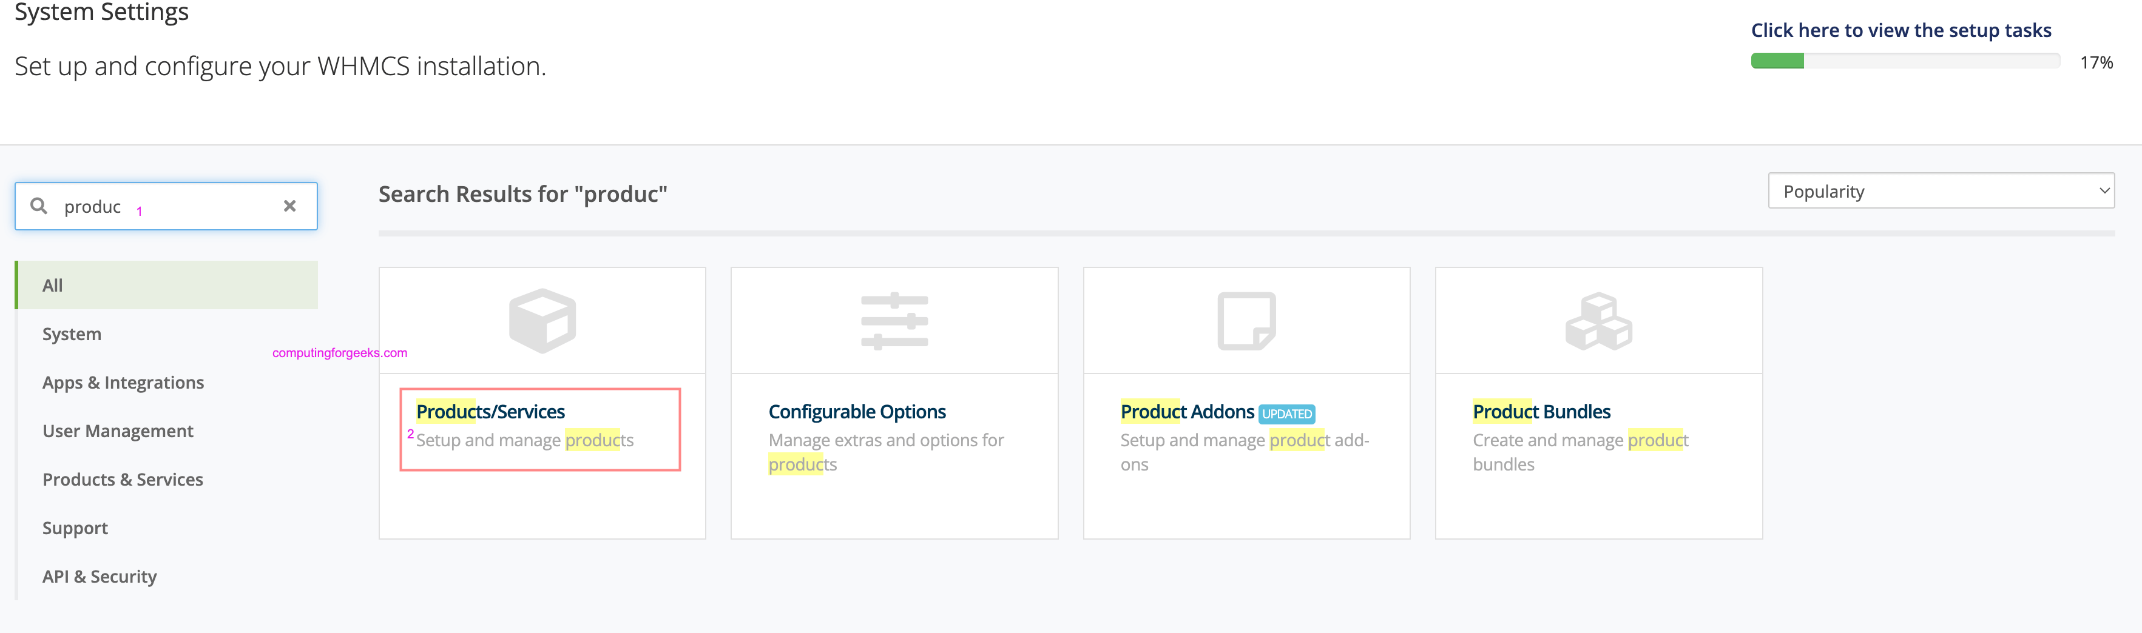This screenshot has width=2142, height=633.
Task: Open the Popularity sort dropdown
Action: (x=1941, y=191)
